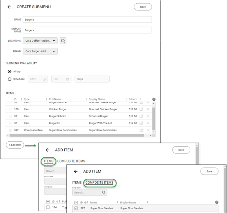Uncheck the 597 Super Slow Sandwich row
Screen dimensions: 227x213
pyautogui.click(x=76, y=208)
